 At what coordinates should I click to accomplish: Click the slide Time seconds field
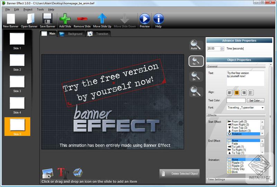(x=214, y=48)
